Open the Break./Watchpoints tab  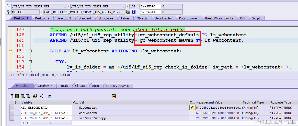tap(219, 18)
